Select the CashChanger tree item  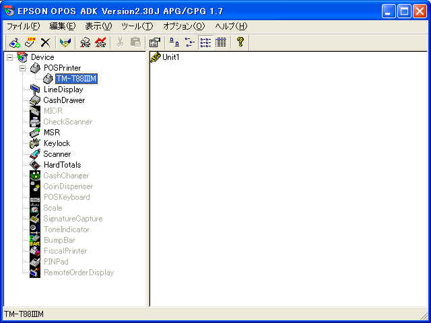coord(66,176)
